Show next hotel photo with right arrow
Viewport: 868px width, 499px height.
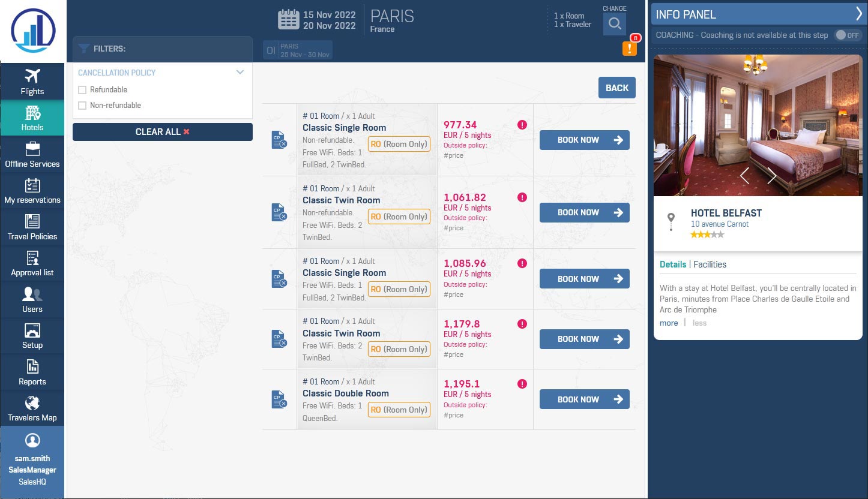click(x=772, y=176)
